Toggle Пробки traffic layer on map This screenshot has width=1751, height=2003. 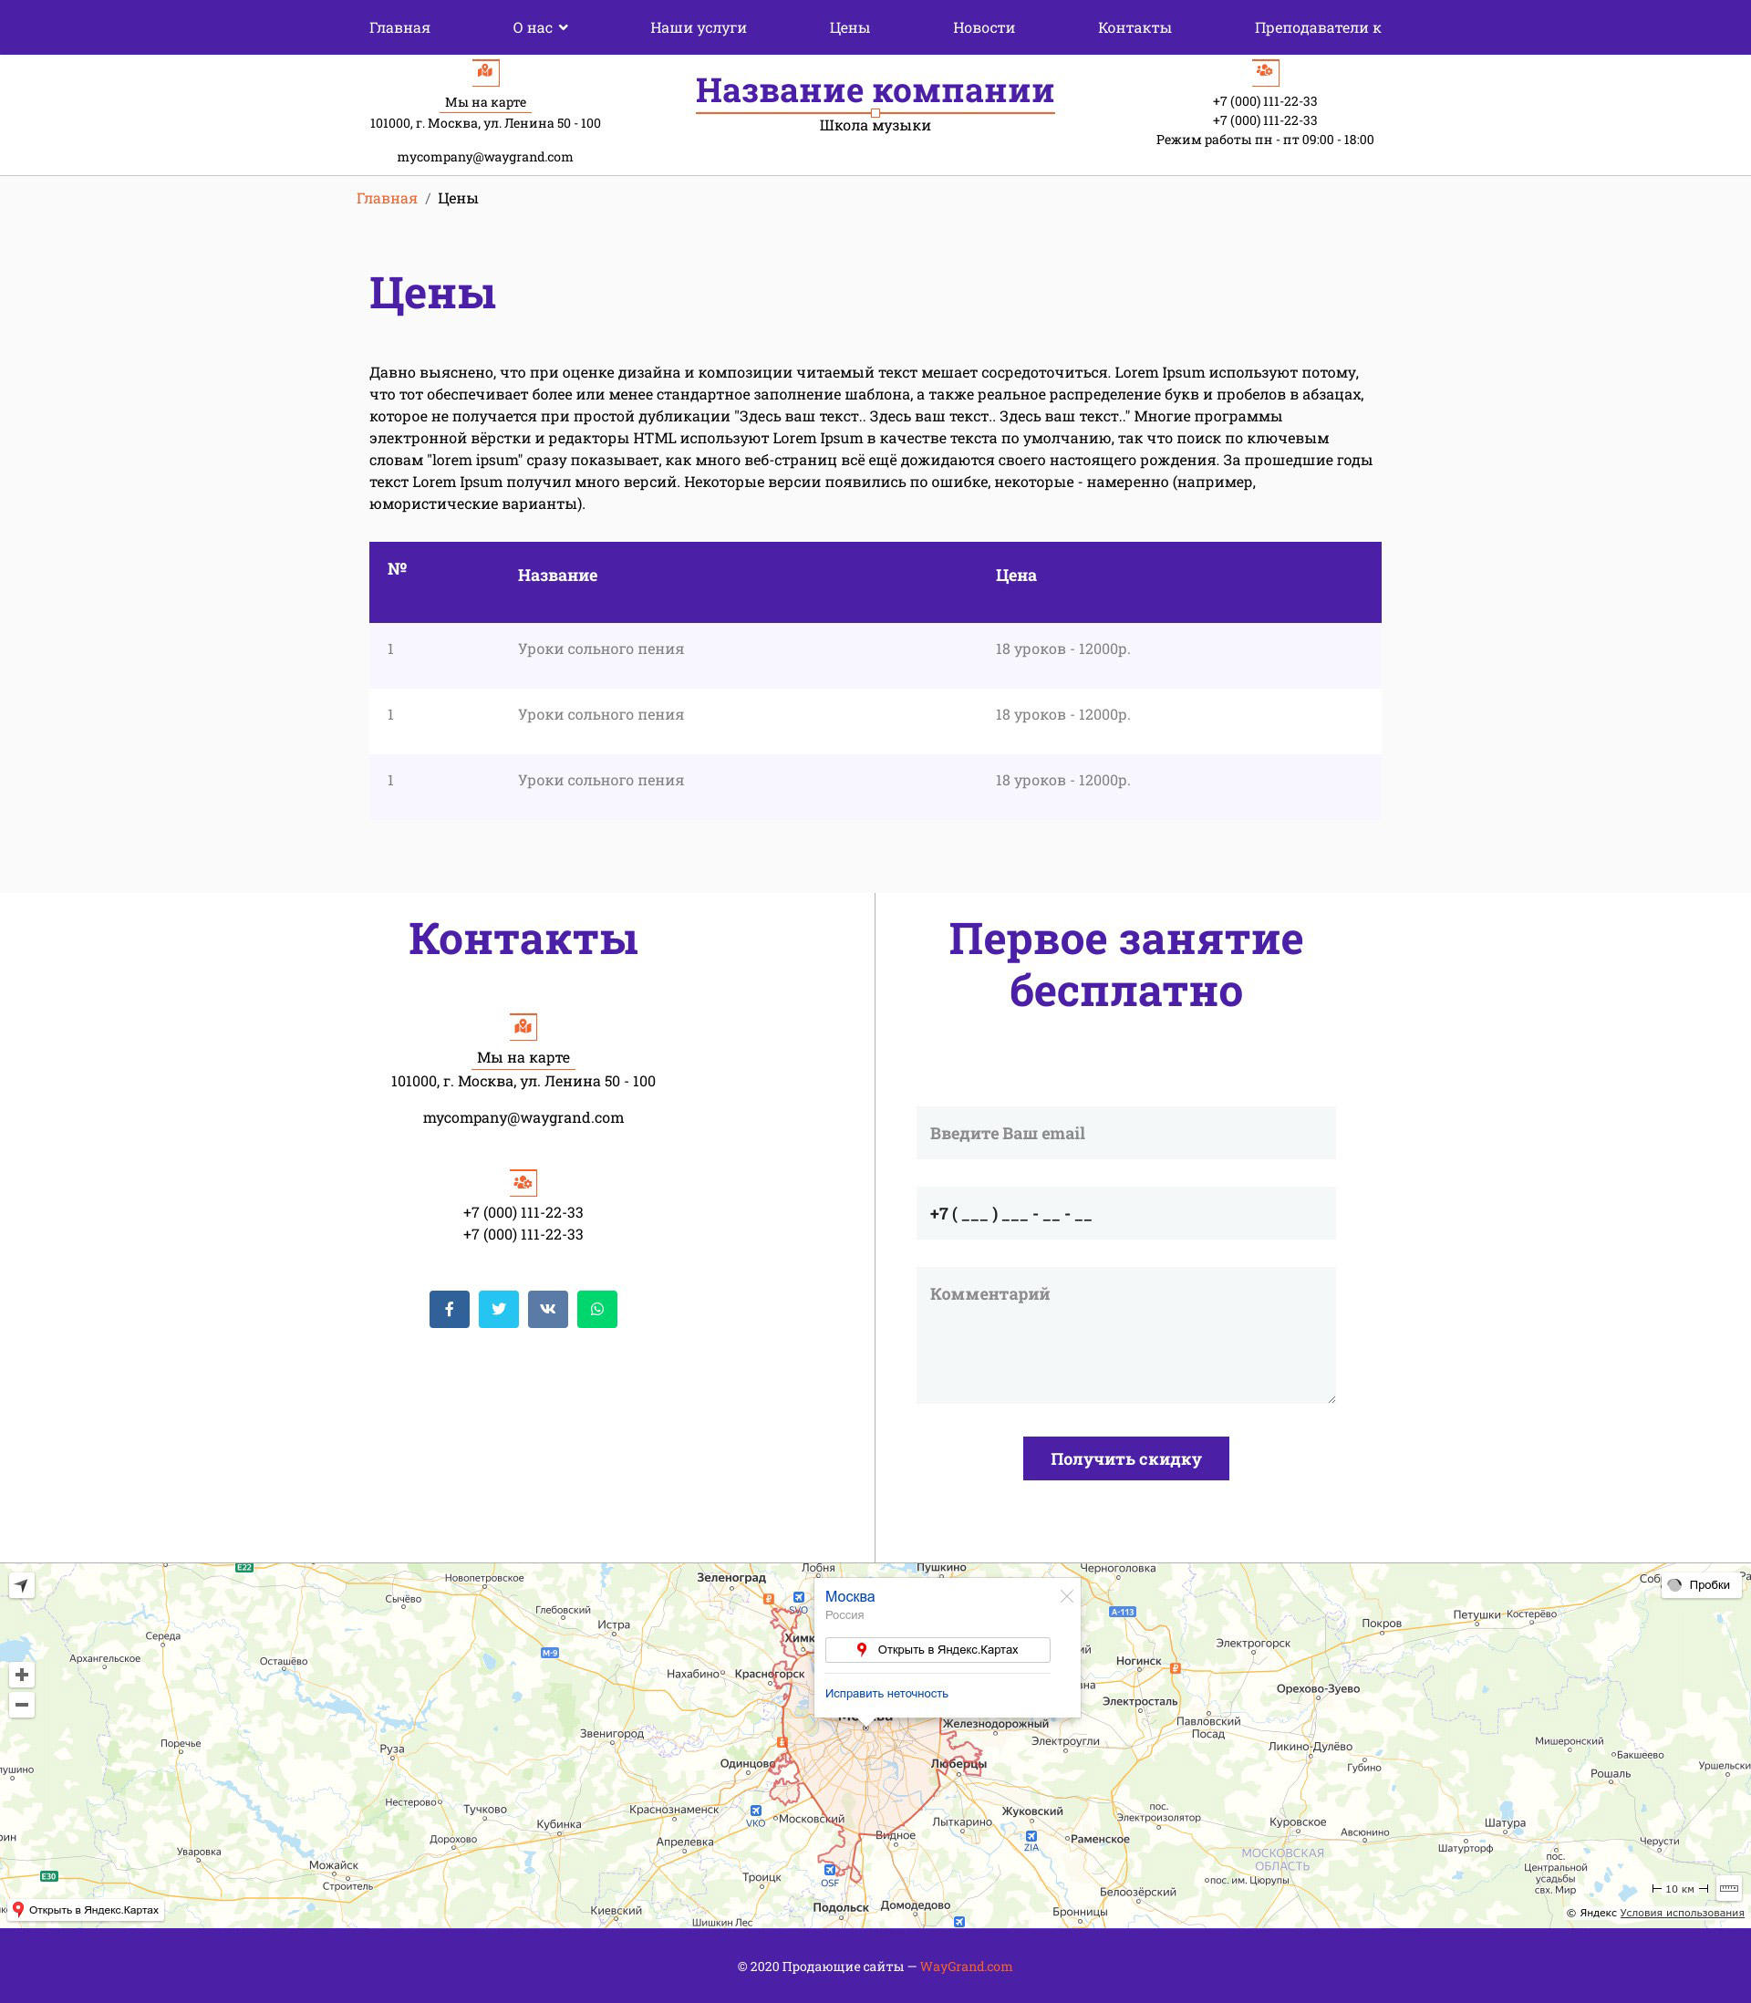1700,1585
